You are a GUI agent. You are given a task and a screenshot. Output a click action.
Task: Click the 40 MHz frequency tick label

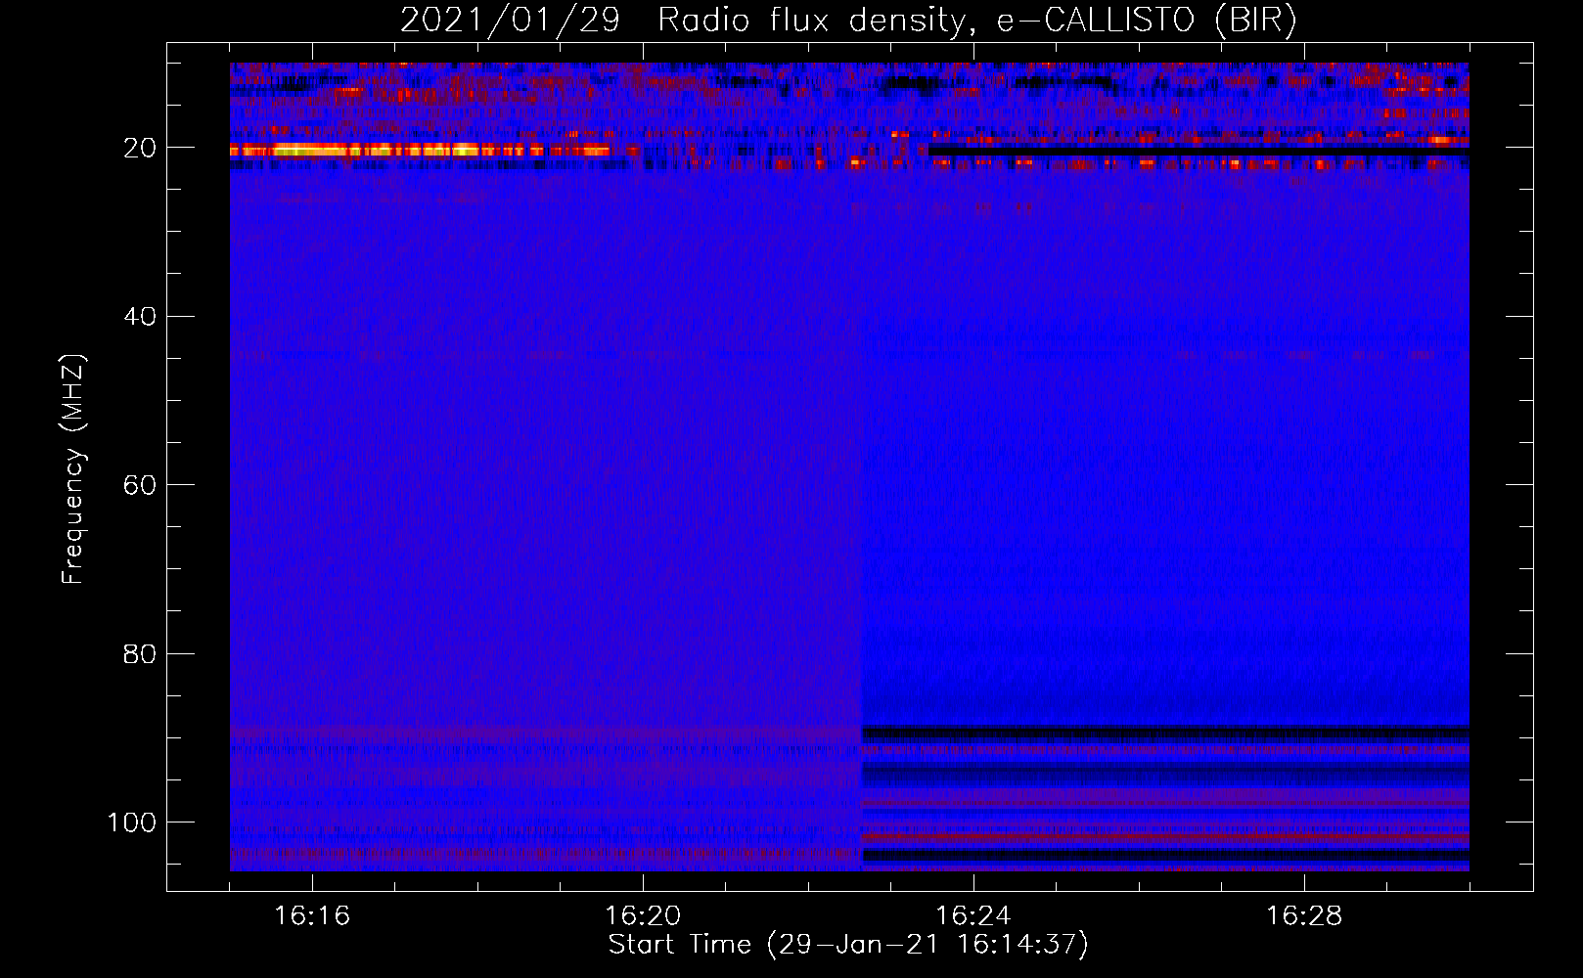(141, 317)
